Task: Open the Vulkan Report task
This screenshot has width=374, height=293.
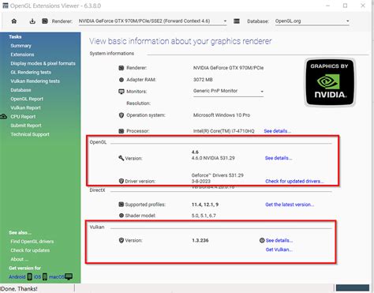Action: pos(25,107)
